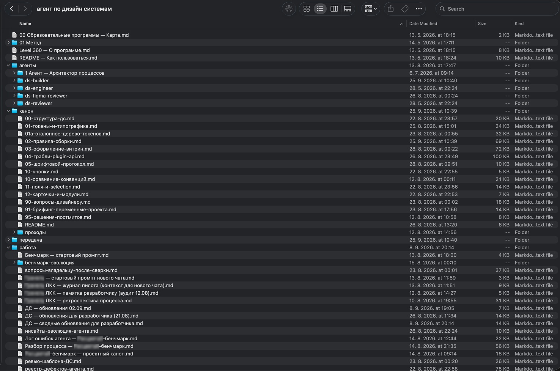Open AirDrop from the toolbar icon
The height and width of the screenshot is (371, 560).
[x=289, y=9]
